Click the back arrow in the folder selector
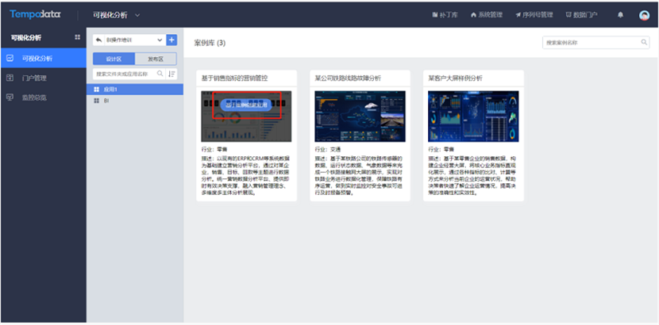This screenshot has height=325, width=659. pyautogui.click(x=98, y=40)
